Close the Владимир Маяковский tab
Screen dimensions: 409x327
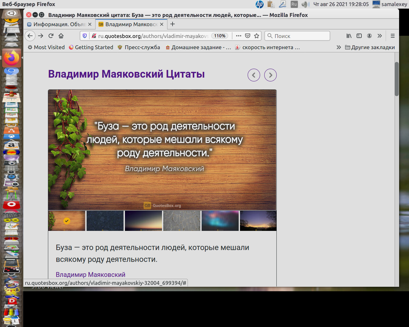[x=162, y=24]
